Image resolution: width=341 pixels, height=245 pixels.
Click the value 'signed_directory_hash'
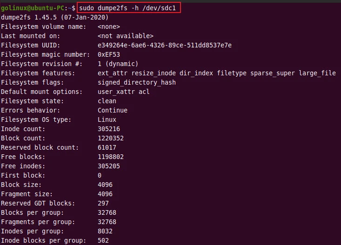click(137, 83)
